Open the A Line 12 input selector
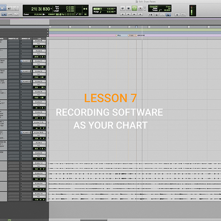This screenshot has width=221, height=221. pyautogui.click(x=39, y=71)
